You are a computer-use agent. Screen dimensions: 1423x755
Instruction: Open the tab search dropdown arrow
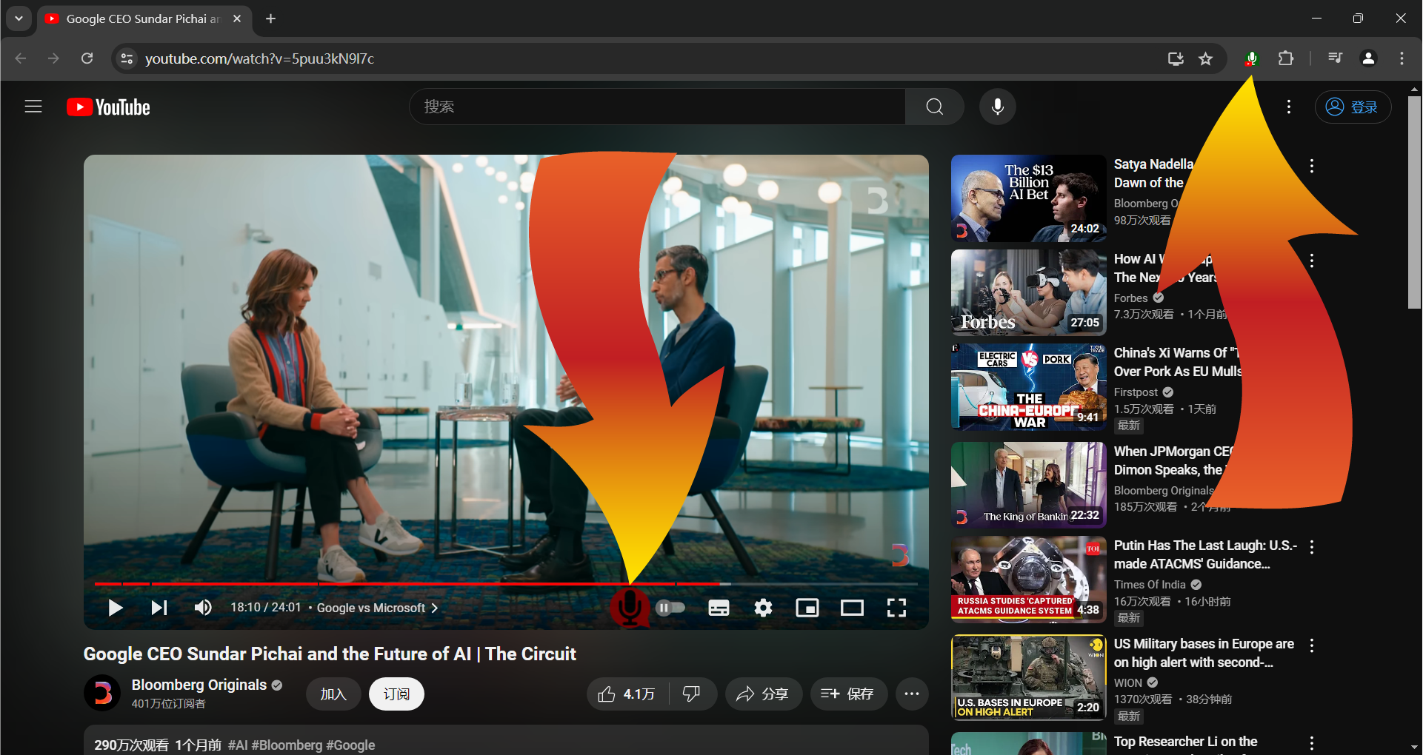coord(19,19)
